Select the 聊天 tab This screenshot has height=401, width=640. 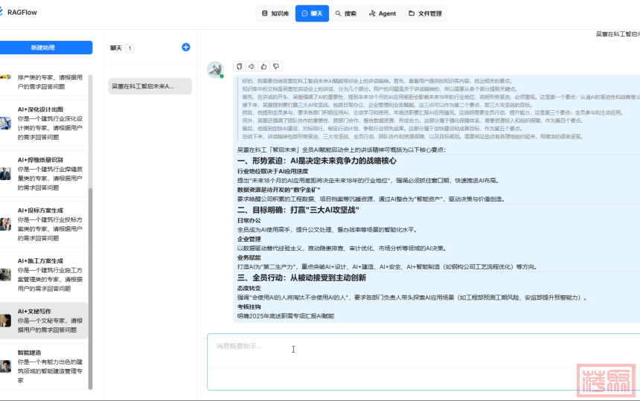coord(312,13)
